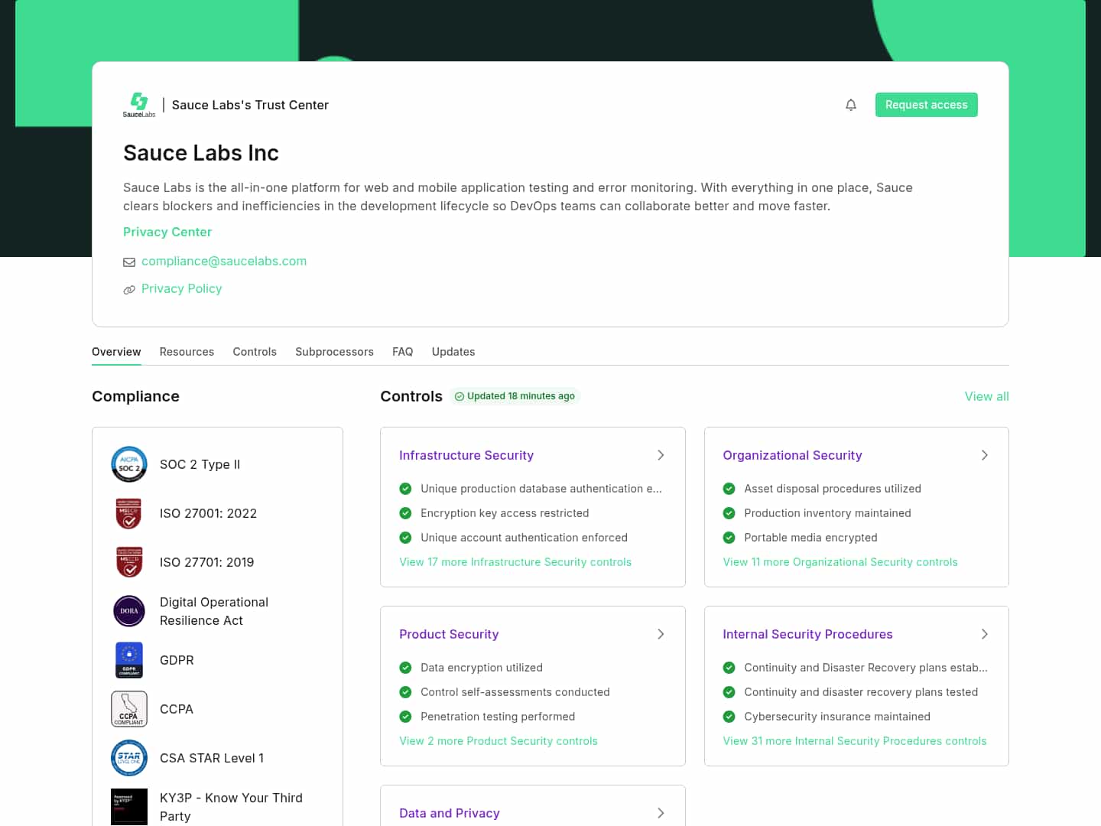Open the Data and Privacy heading link
The width and height of the screenshot is (1101, 826).
450,813
